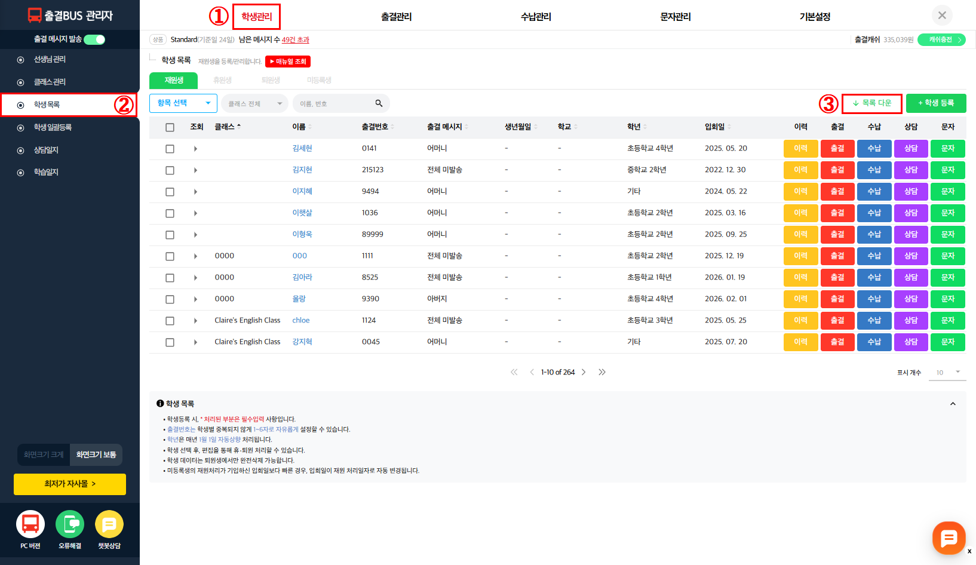The height and width of the screenshot is (565, 976).
Task: Open the 챗봇상담 chat icon
Action: (109, 524)
